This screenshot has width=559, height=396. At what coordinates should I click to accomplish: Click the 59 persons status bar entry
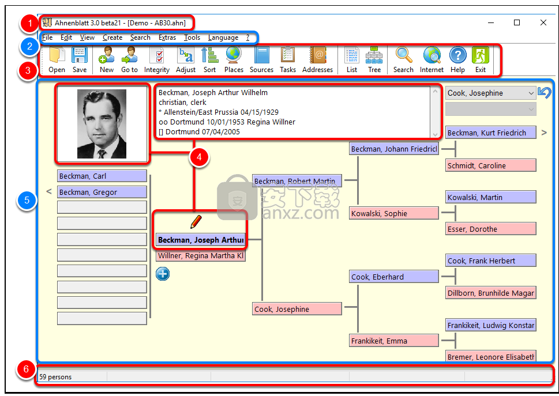tap(55, 377)
